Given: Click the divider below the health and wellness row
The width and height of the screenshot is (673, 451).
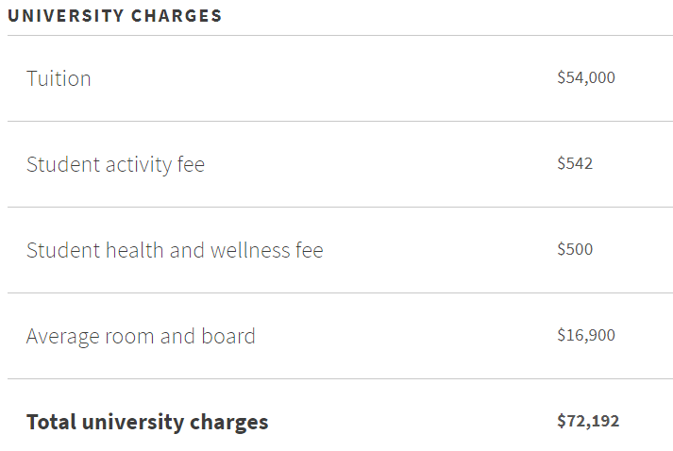Looking at the screenshot, I should click(340, 292).
